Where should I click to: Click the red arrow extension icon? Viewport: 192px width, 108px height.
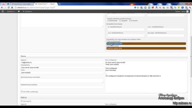[x=160, y=7]
